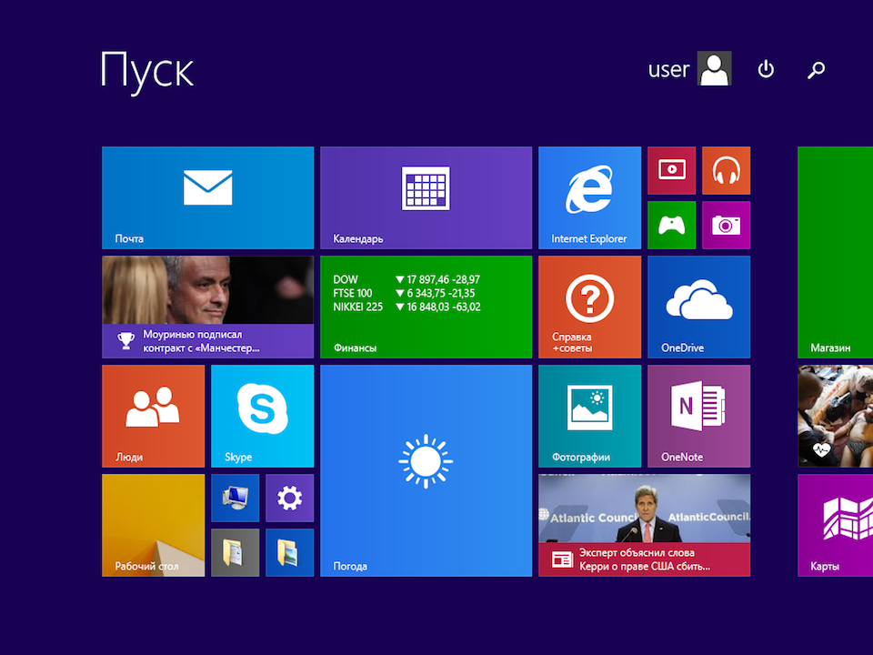Open news tile about Керри
This screenshot has width=873, height=655.
click(644, 525)
